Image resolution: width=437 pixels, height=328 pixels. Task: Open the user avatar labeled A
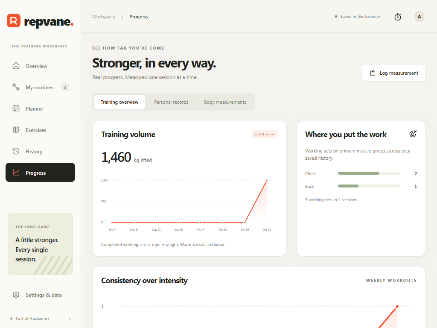pyautogui.click(x=419, y=17)
